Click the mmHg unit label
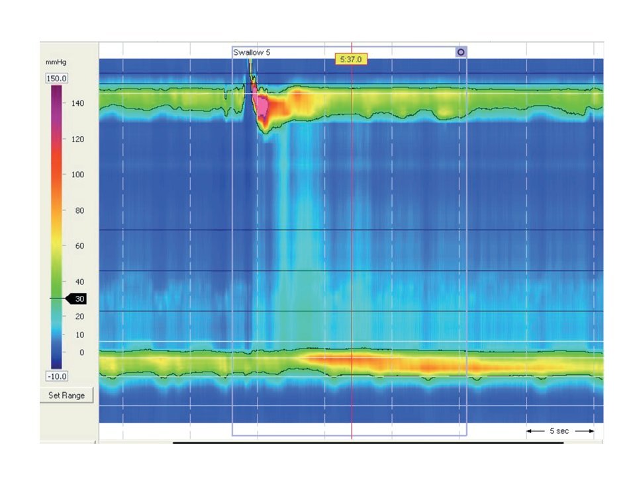Screen dimensions: 629x490 pyautogui.click(x=54, y=62)
